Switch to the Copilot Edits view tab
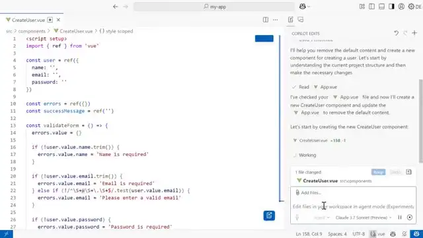 [x=291, y=19]
